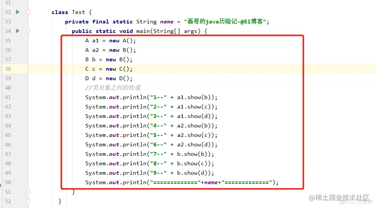This screenshot has height=208, width=376.
Task: Click the println line with "9--" b.show(d)
Action: (149, 173)
